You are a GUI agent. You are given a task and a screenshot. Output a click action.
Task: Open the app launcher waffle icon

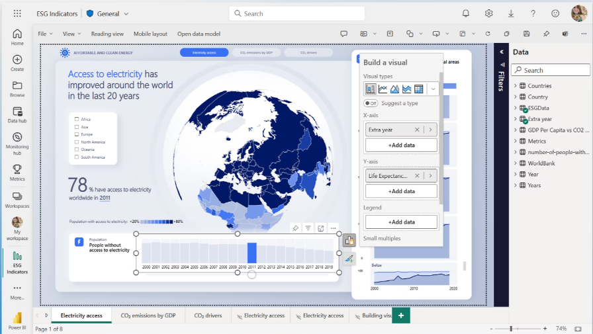point(17,14)
